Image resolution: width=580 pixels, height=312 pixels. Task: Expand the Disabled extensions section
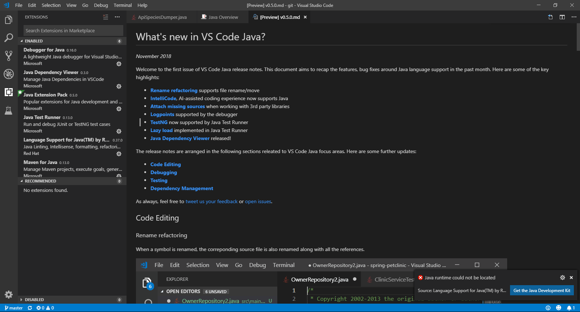(72, 300)
